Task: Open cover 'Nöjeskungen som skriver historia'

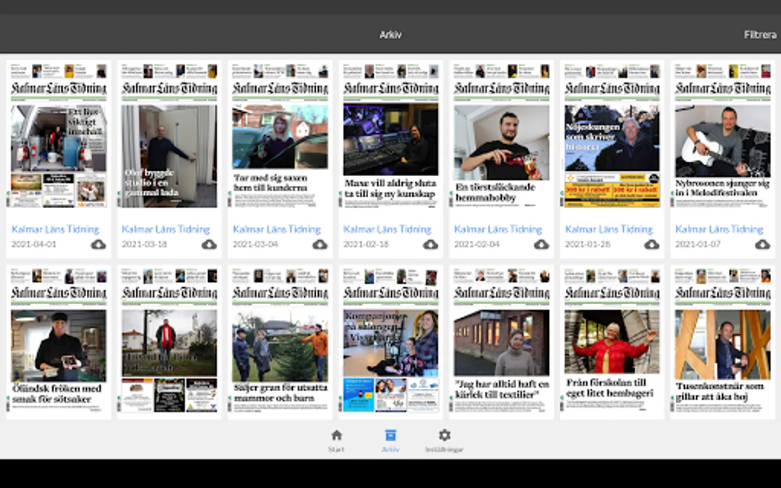Action: pyautogui.click(x=612, y=135)
